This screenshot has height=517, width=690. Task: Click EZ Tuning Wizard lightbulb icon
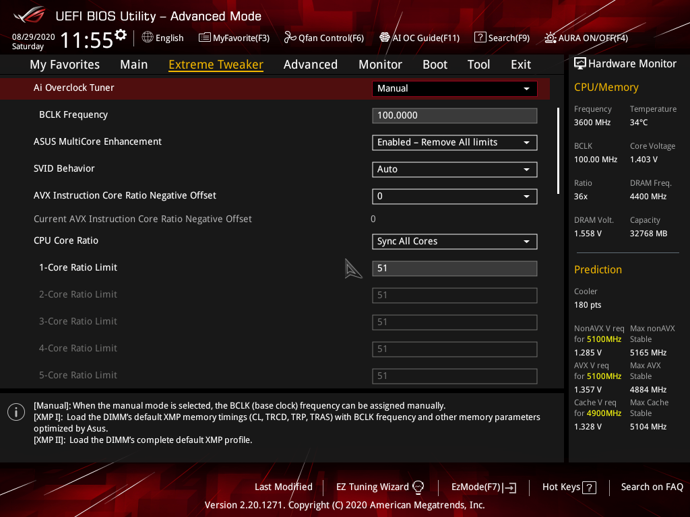(418, 487)
